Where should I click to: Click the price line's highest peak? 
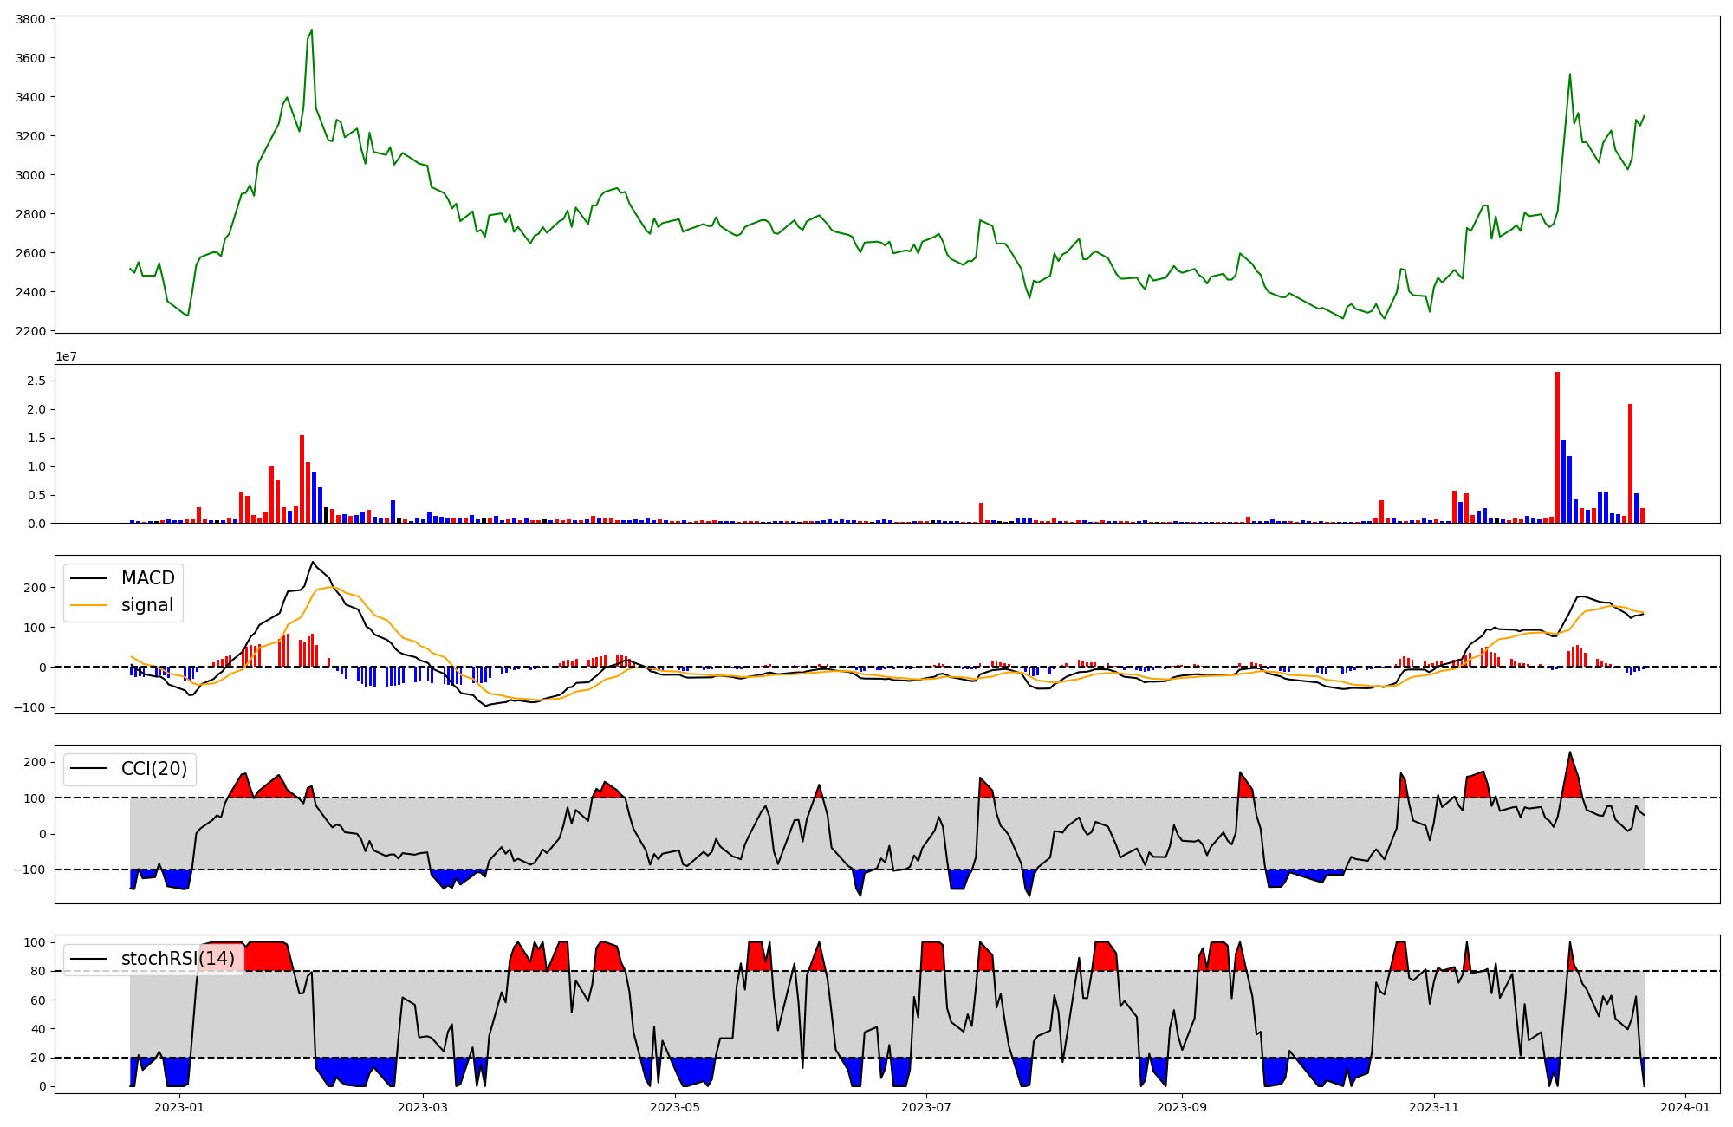tap(312, 31)
